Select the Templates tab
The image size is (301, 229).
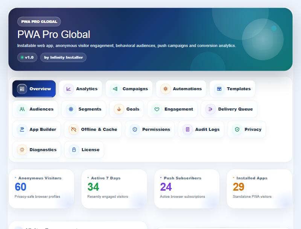(x=233, y=89)
